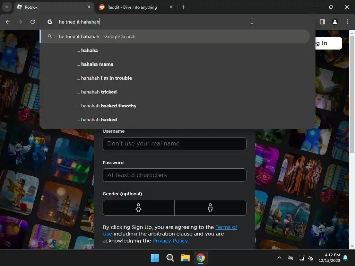Image resolution: width=355 pixels, height=266 pixels.
Task: Click the forward navigation arrow
Action: (x=20, y=22)
